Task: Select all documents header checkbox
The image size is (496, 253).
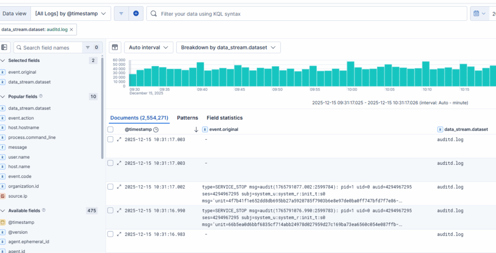Action: pos(110,129)
